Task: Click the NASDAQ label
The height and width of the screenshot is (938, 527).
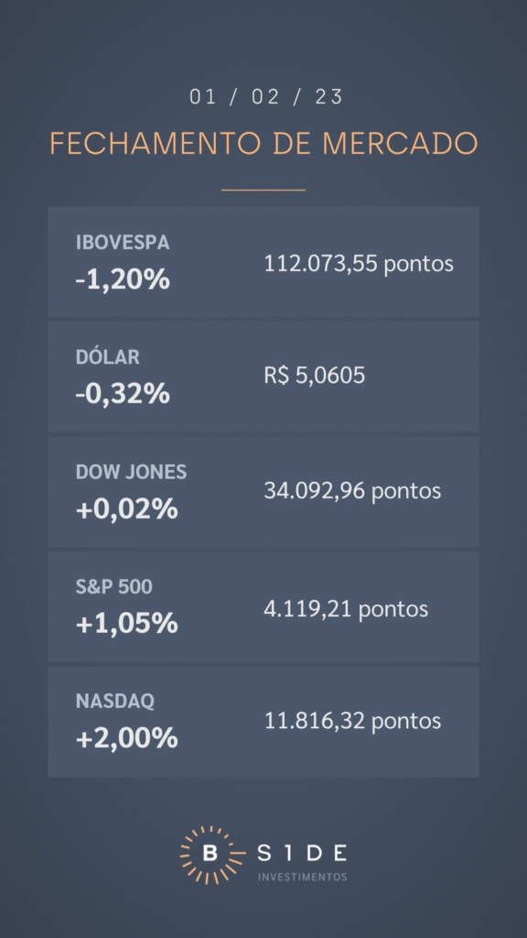Action: click(115, 702)
